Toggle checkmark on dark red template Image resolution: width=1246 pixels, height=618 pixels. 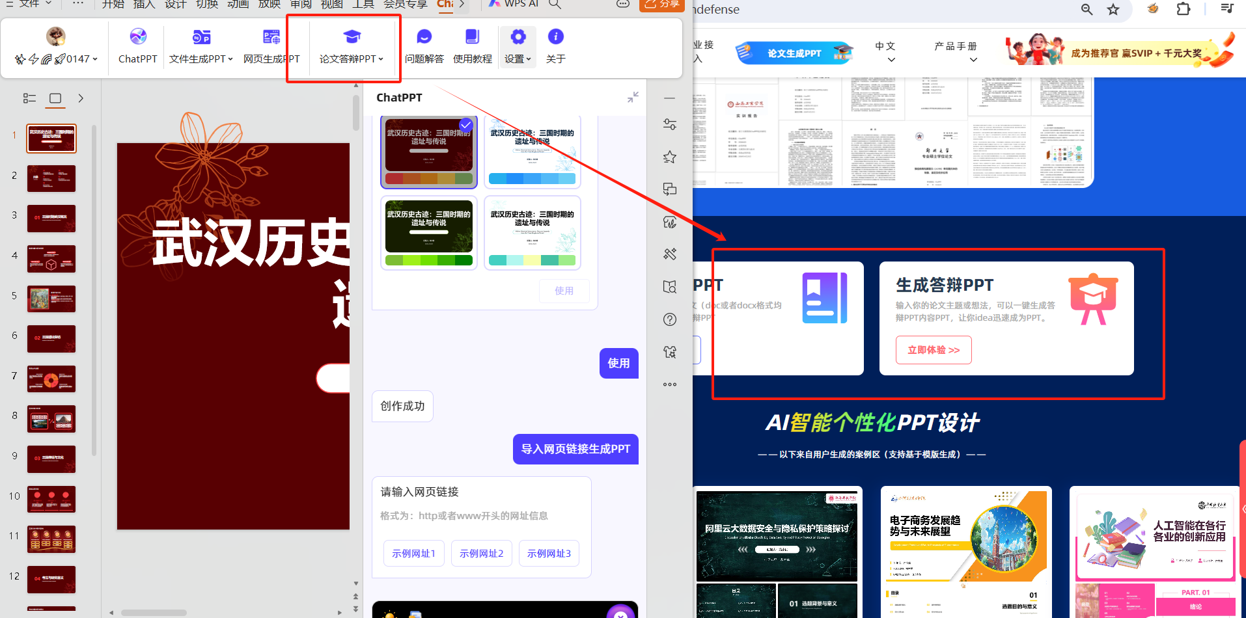pyautogui.click(x=466, y=124)
